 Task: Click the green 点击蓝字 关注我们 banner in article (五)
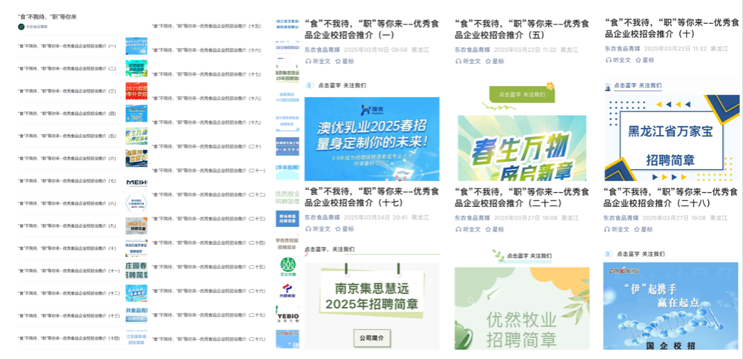(x=522, y=94)
